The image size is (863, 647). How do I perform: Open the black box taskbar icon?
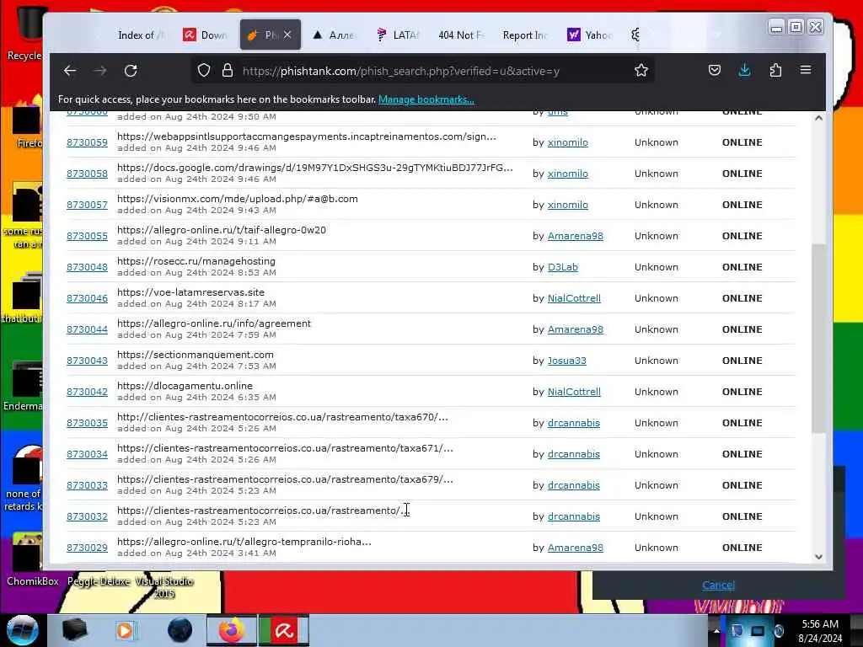click(74, 630)
